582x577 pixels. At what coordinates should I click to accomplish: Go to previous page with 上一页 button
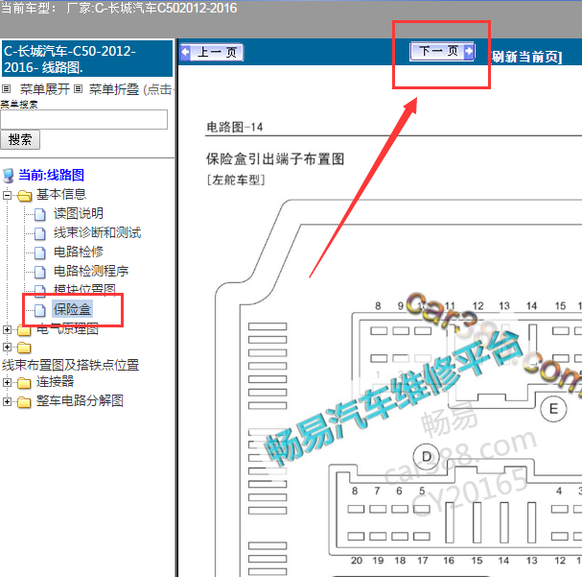pyautogui.click(x=212, y=52)
